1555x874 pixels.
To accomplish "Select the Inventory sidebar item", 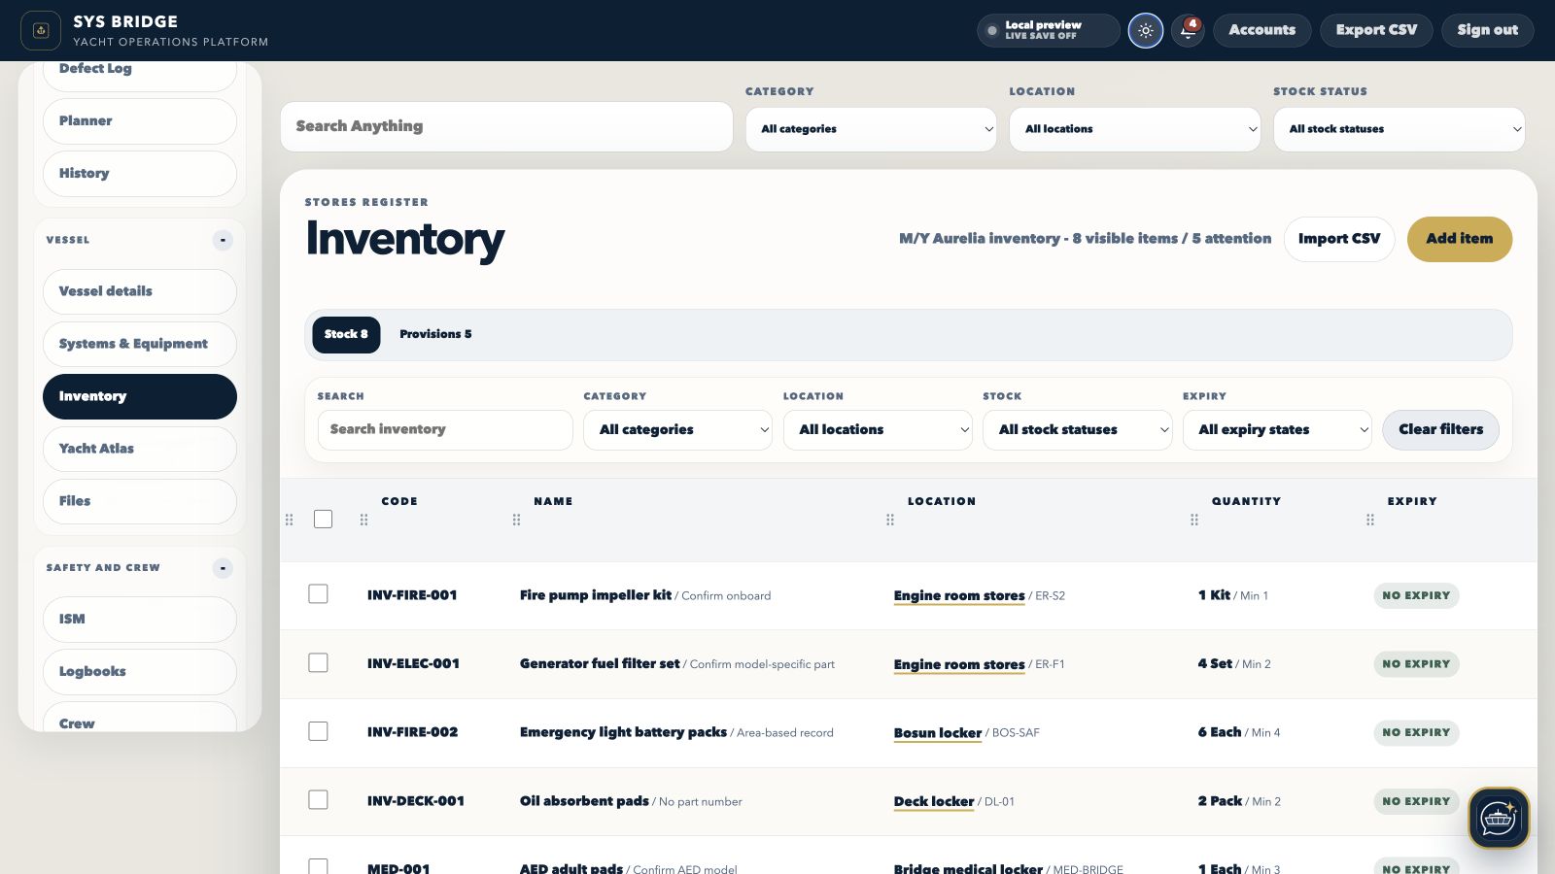I will point(140,396).
